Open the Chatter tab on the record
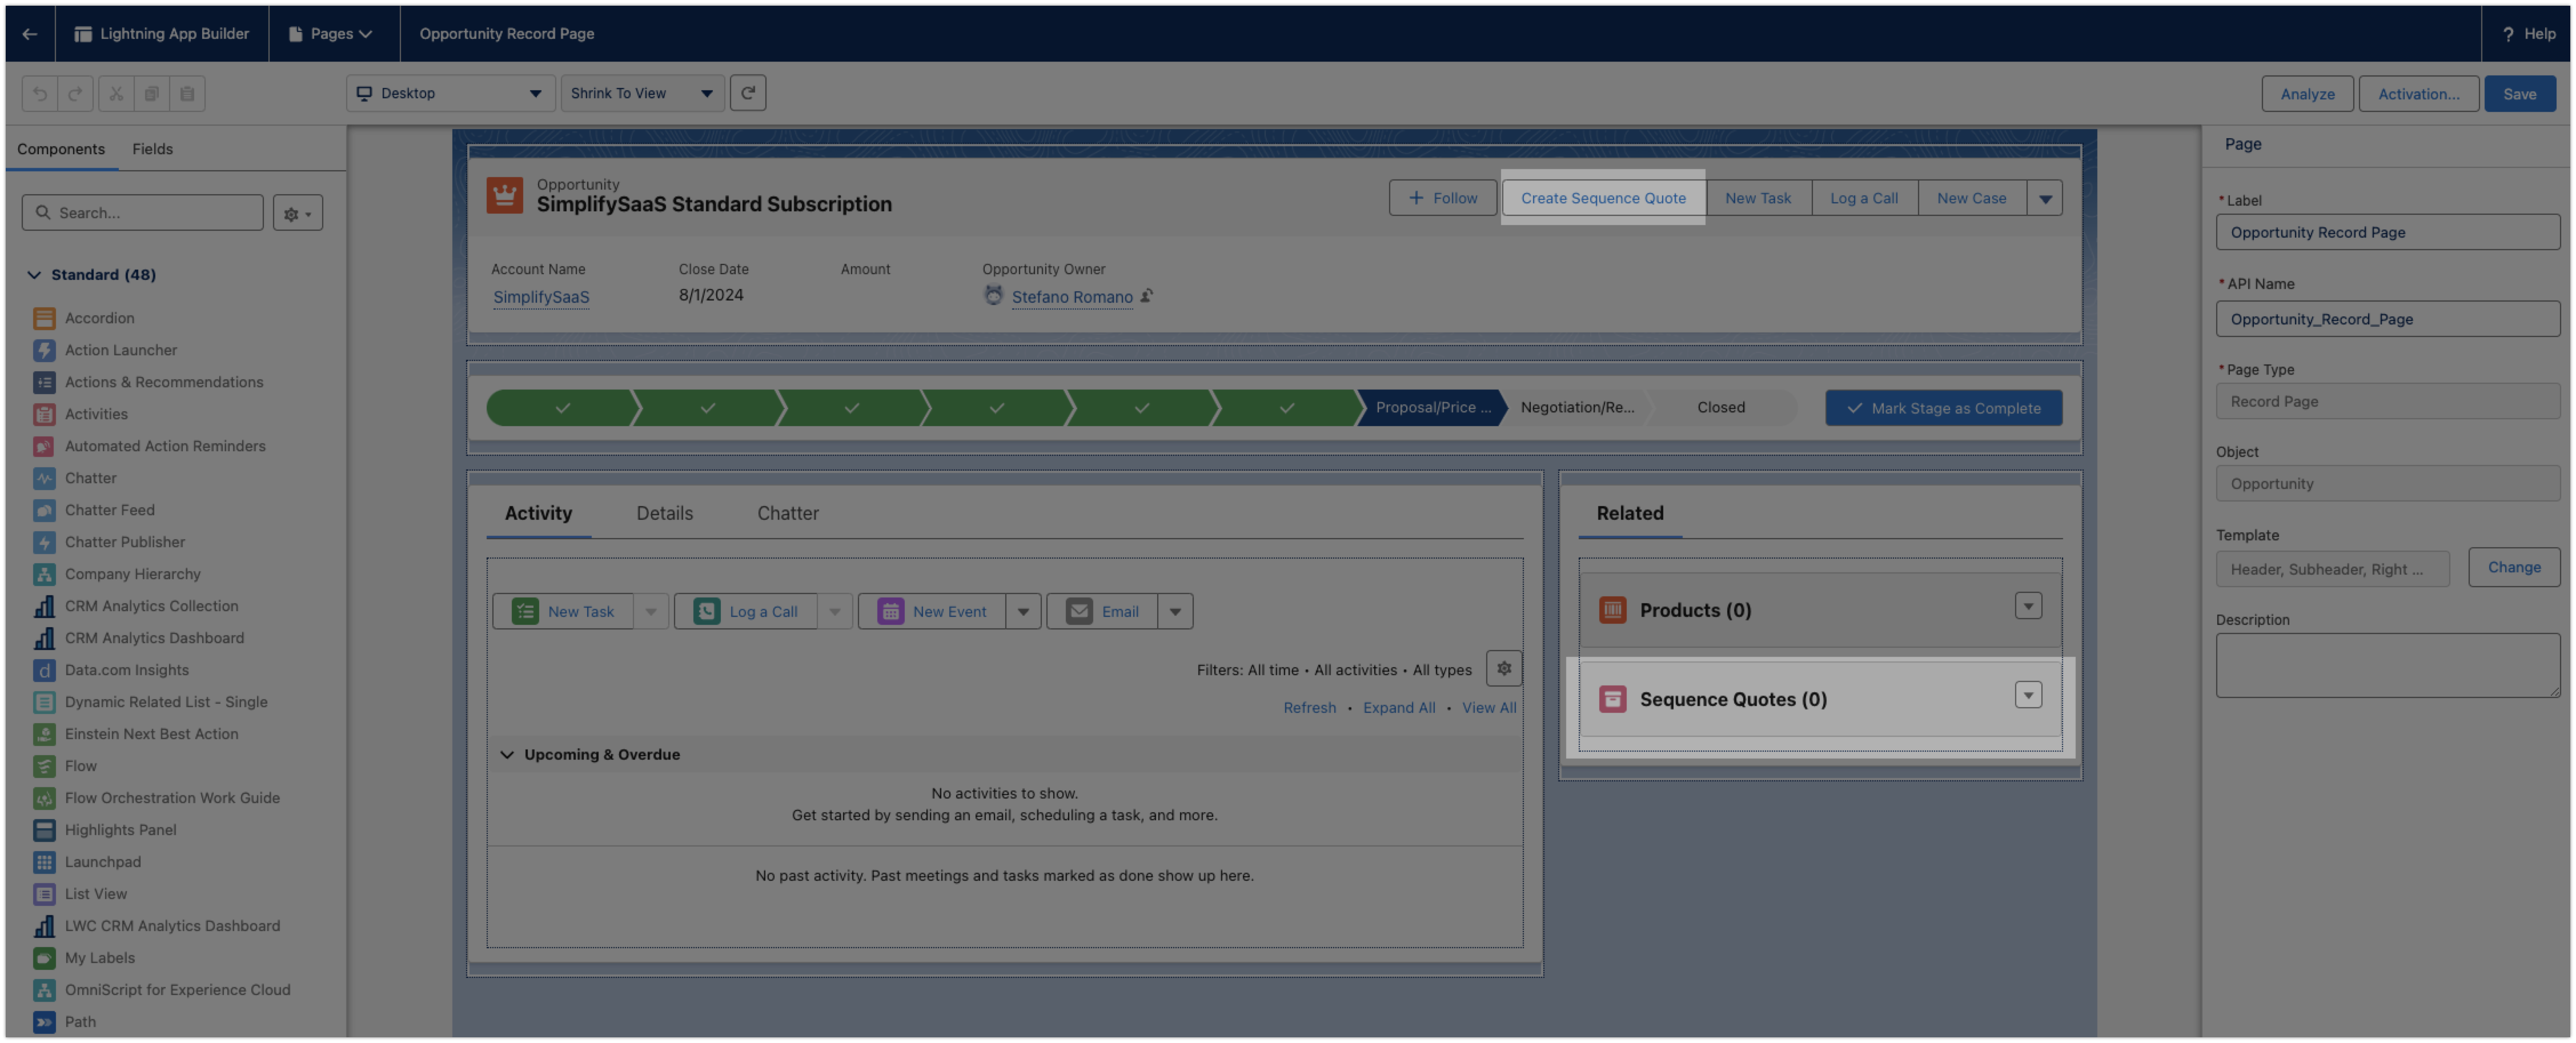The height and width of the screenshot is (1043, 2576). pos(787,513)
